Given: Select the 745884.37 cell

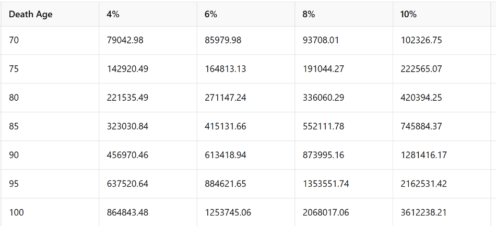Looking at the screenshot, I should point(442,126).
